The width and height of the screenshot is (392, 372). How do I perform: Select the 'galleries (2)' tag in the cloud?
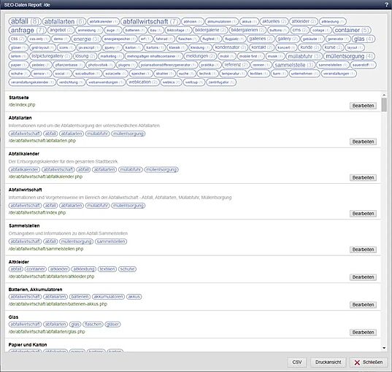[x=261, y=39]
